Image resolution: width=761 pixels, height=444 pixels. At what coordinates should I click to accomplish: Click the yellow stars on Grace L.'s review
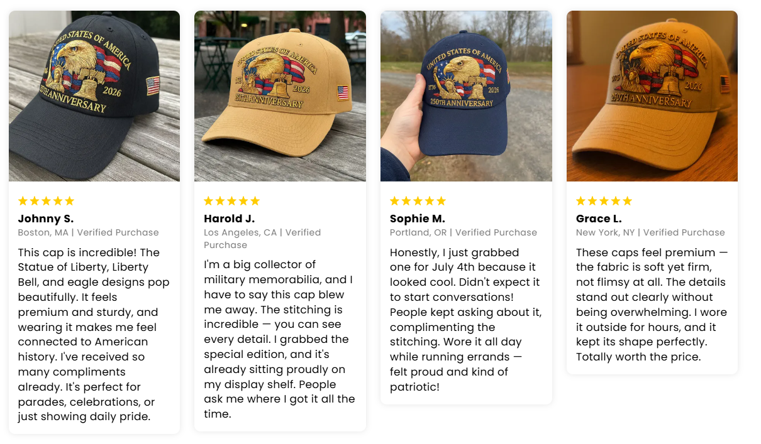(x=604, y=201)
